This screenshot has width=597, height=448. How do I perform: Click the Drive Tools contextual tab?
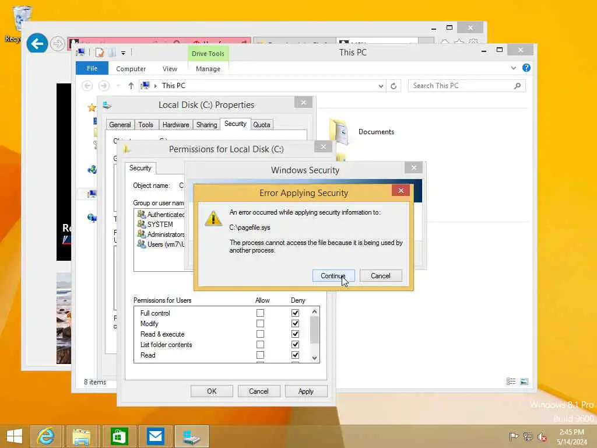(x=208, y=54)
